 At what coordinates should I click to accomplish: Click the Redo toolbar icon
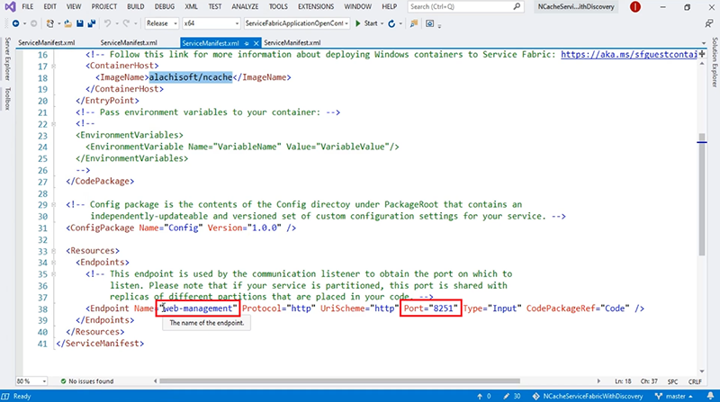126,23
